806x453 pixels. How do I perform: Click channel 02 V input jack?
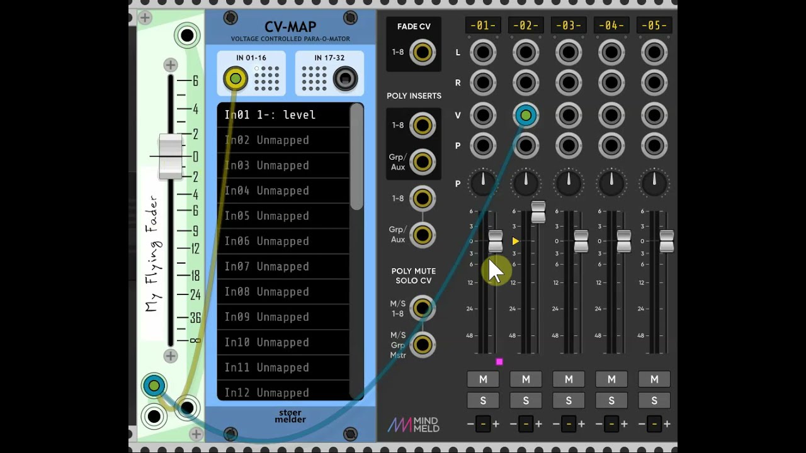tap(526, 115)
